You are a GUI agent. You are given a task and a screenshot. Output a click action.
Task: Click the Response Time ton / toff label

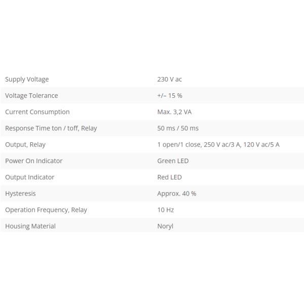tap(51, 128)
